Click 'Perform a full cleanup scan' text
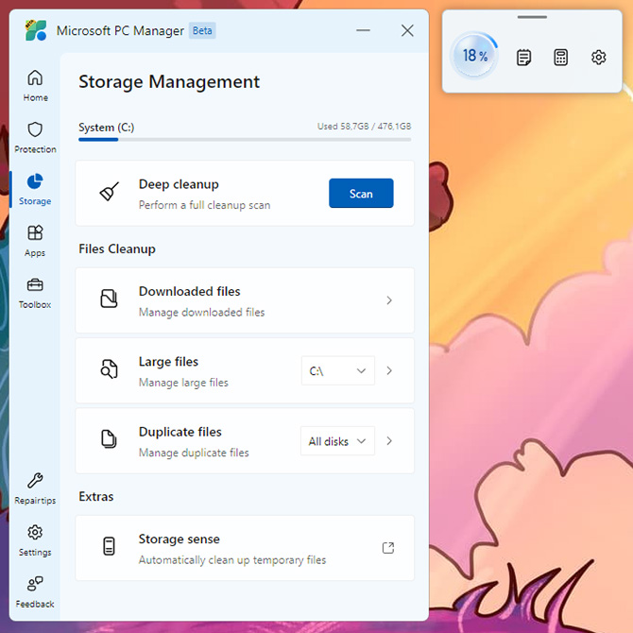The height and width of the screenshot is (633, 633). click(204, 205)
